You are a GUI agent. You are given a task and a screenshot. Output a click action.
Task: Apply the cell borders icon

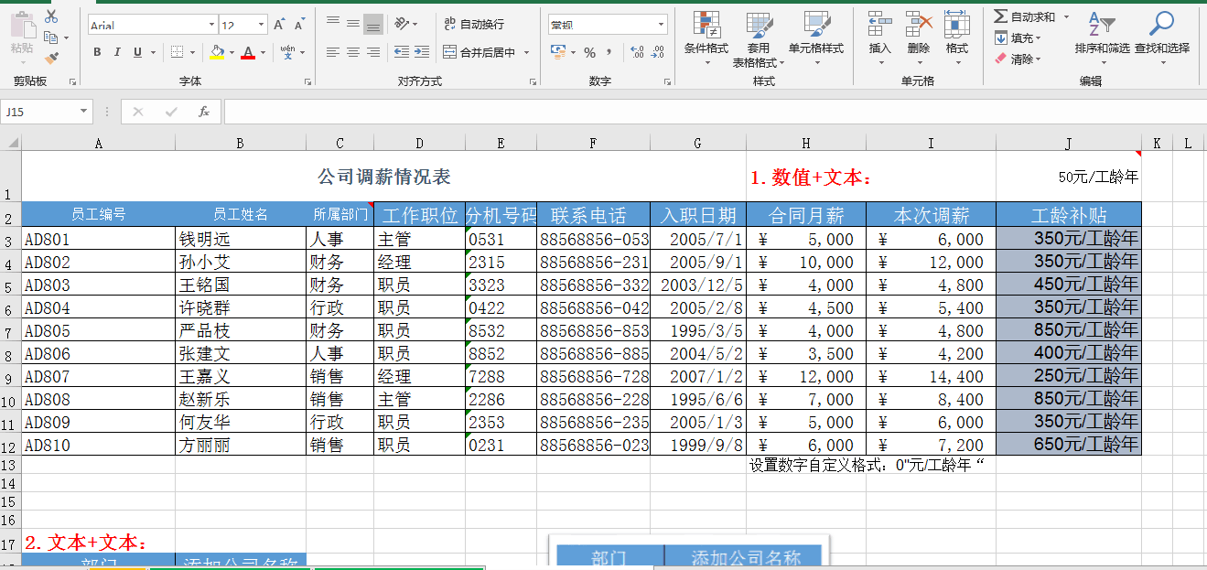coord(177,52)
